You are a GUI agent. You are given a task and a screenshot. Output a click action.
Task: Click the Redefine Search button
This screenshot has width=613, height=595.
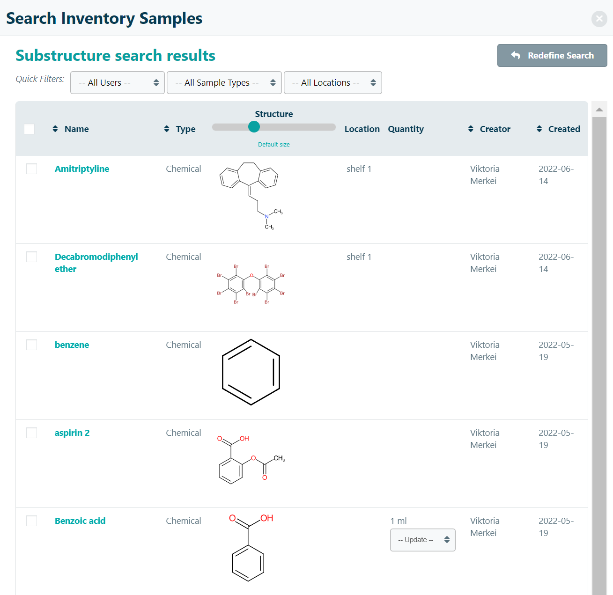(x=552, y=56)
